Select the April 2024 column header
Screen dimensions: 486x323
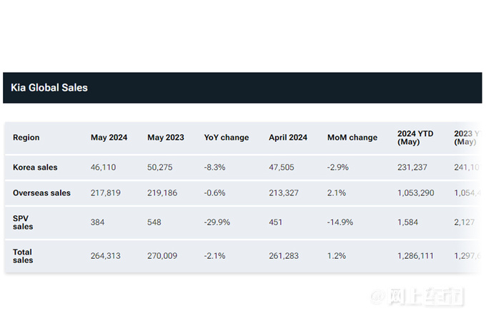click(x=288, y=138)
